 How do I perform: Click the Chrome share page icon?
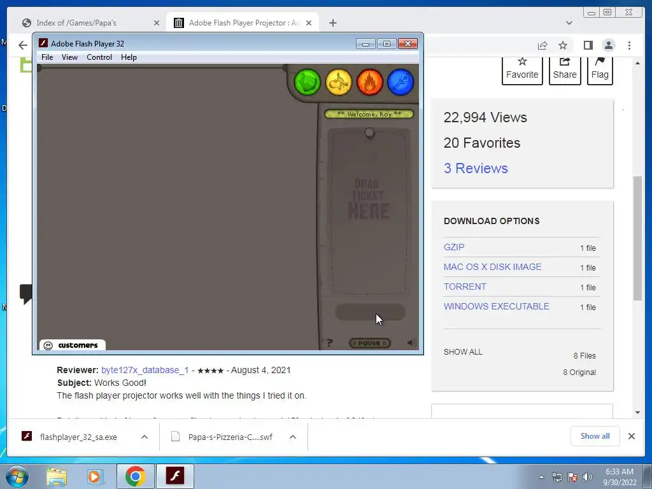coord(542,45)
